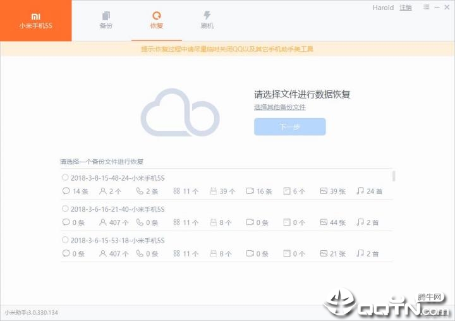The height and width of the screenshot is (321, 455).
Task: Click music icon in 16-21-40 backup row
Action: pos(360,222)
